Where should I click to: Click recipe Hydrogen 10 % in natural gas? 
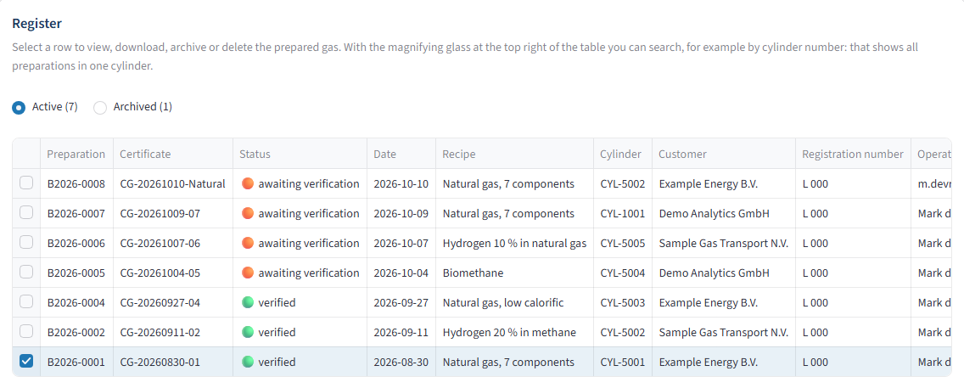[514, 243]
